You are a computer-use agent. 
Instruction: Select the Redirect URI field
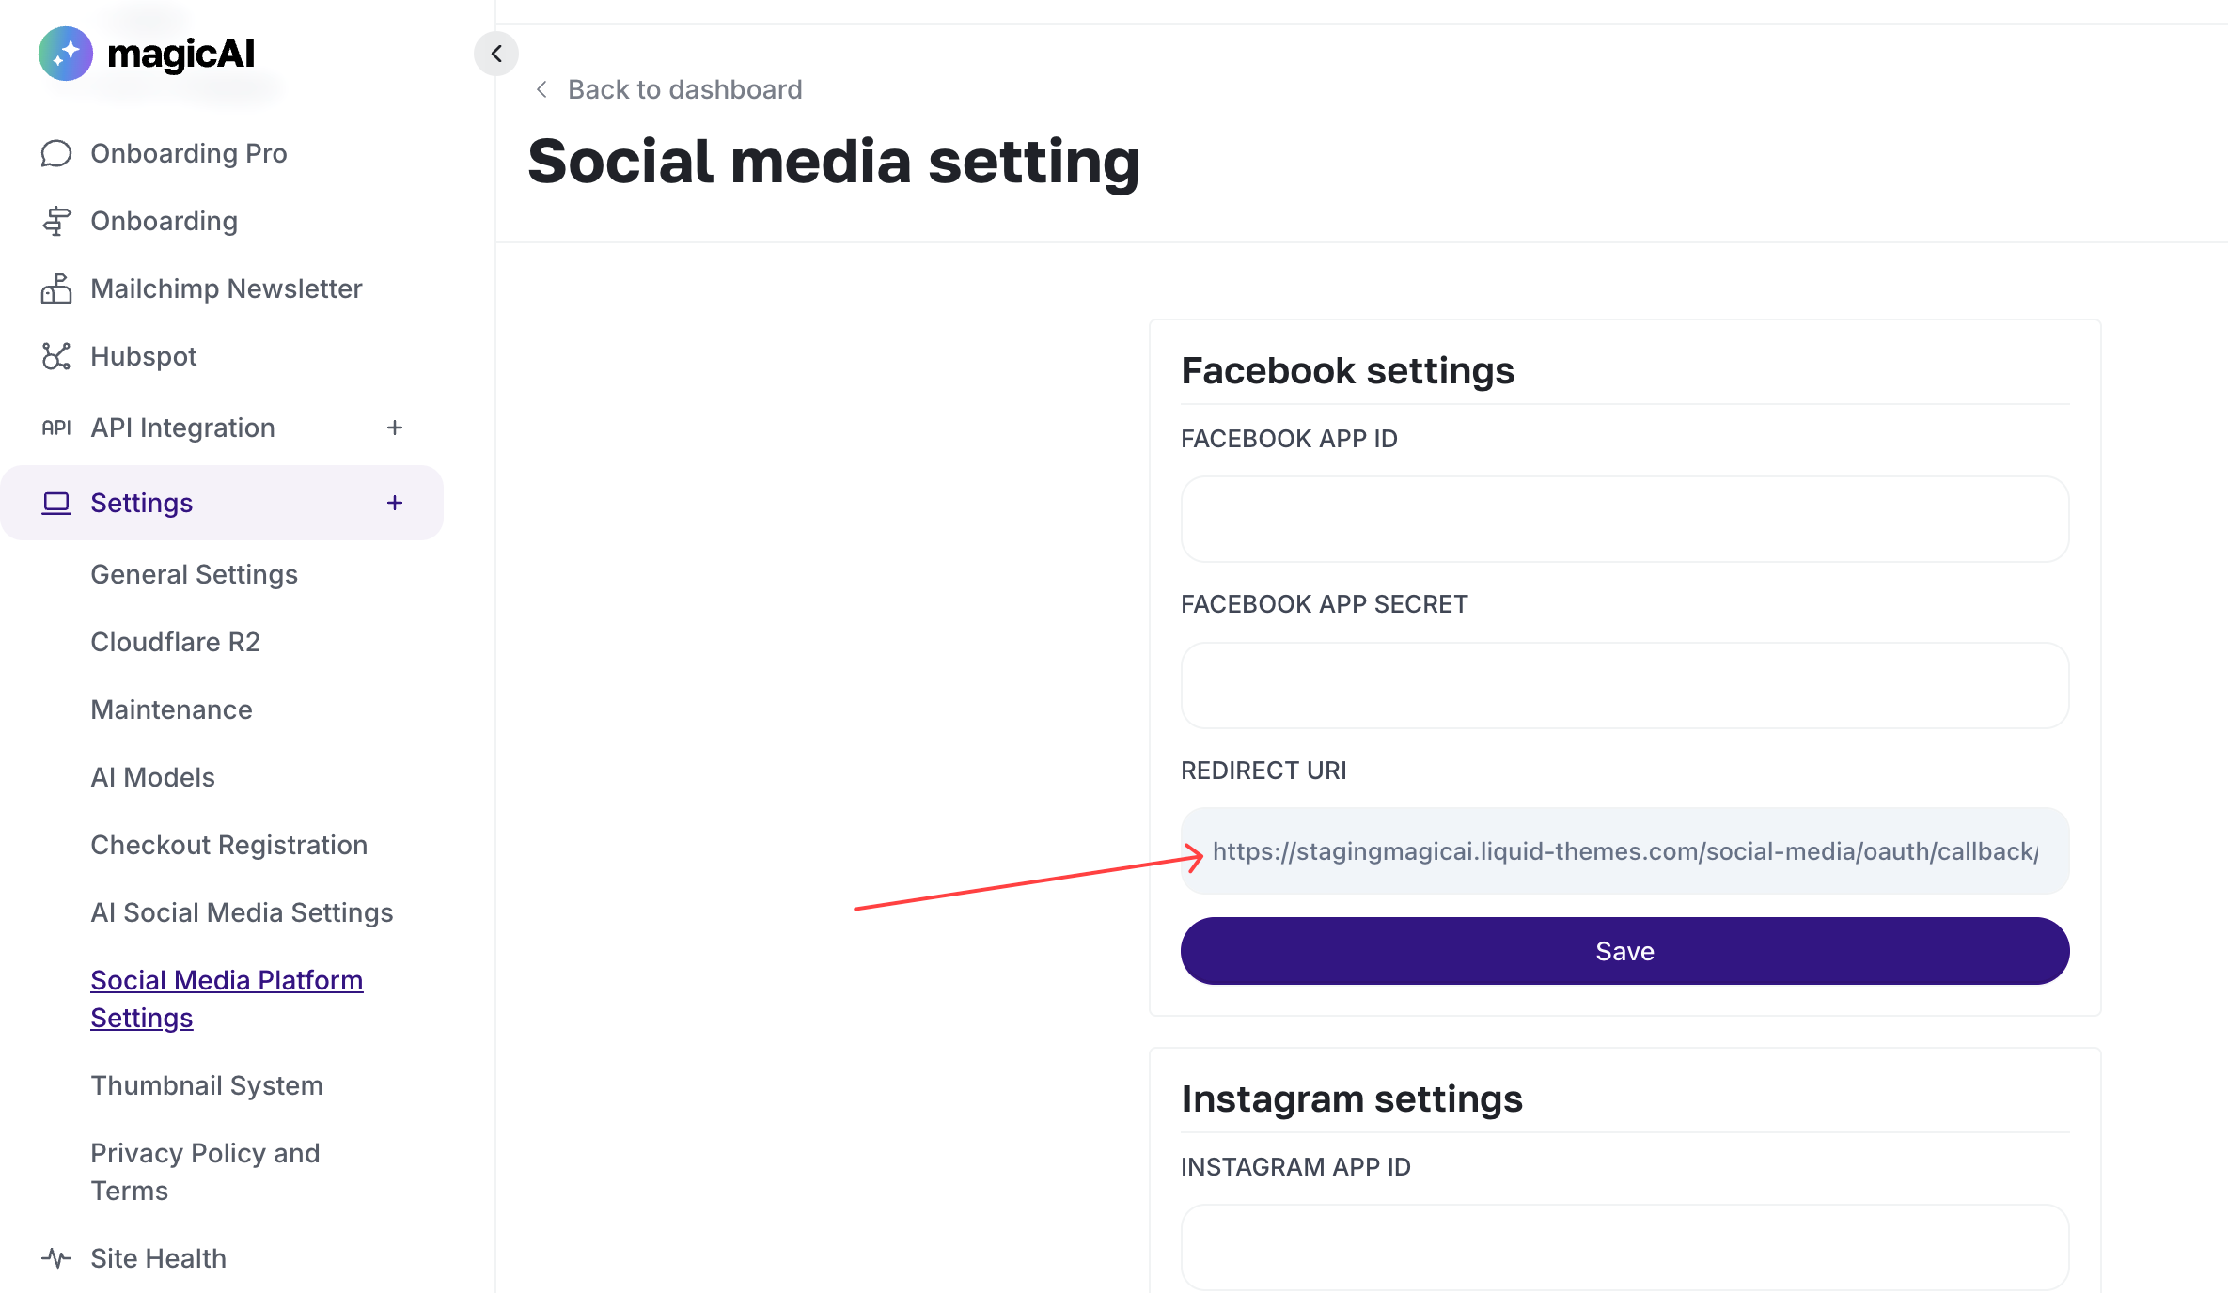[1624, 851]
